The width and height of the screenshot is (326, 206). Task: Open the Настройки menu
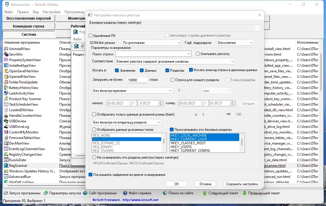[x=51, y=12]
